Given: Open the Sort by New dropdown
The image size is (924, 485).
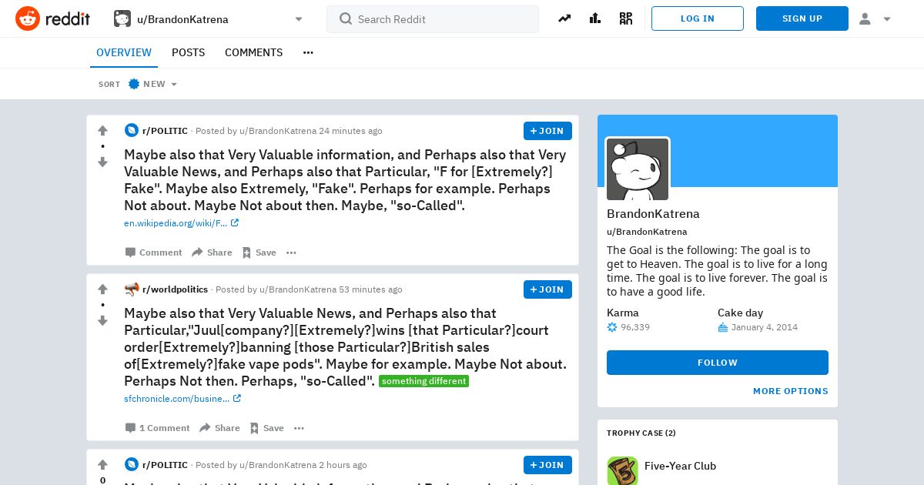Looking at the screenshot, I should tap(153, 84).
